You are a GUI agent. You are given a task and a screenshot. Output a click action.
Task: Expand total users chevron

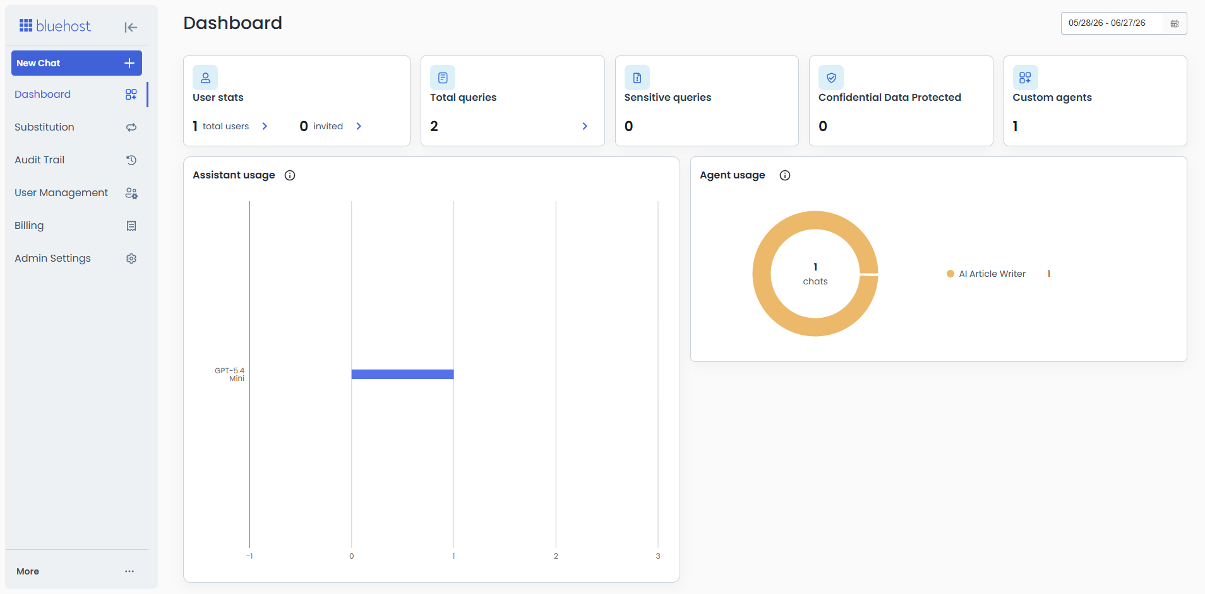point(265,126)
